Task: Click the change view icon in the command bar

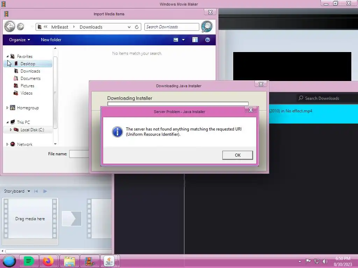Action: [x=176, y=40]
